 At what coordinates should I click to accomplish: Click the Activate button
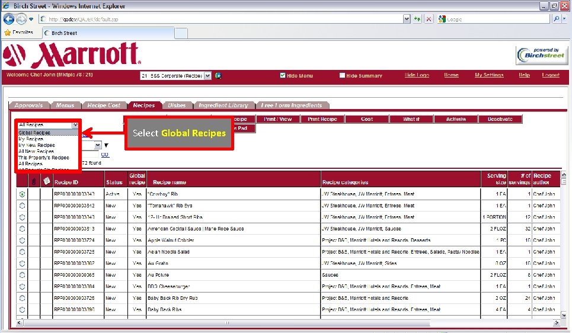point(456,119)
